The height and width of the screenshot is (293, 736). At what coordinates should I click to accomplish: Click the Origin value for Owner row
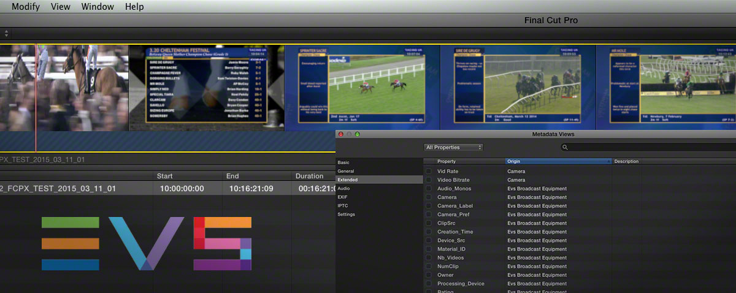[x=537, y=275]
